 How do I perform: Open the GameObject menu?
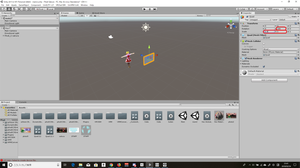pyautogui.click(x=24, y=5)
